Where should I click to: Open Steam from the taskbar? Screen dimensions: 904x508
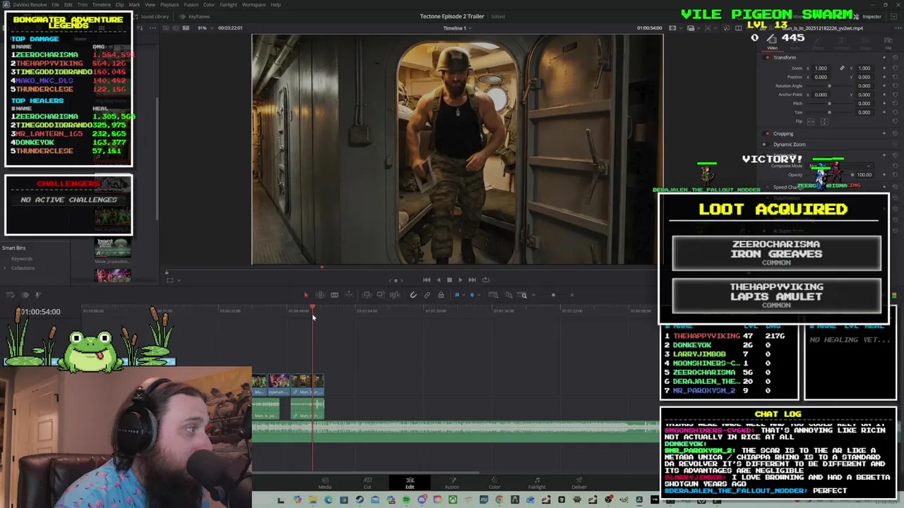tap(359, 500)
